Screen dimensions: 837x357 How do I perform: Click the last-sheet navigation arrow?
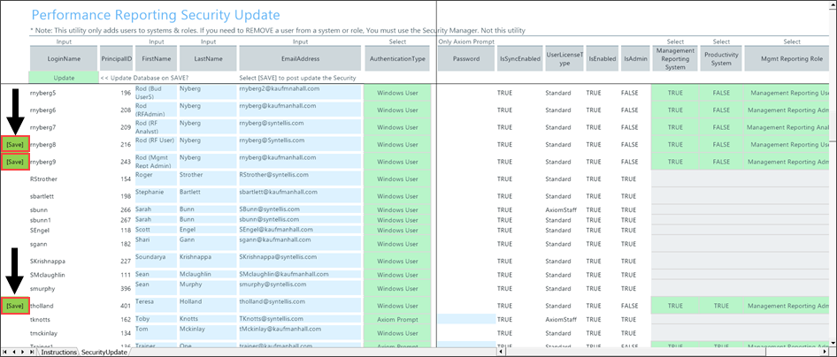[33, 352]
